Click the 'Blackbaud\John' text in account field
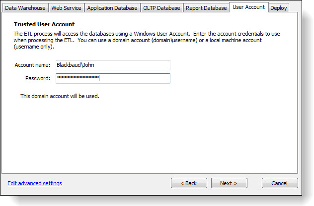 click(x=76, y=65)
